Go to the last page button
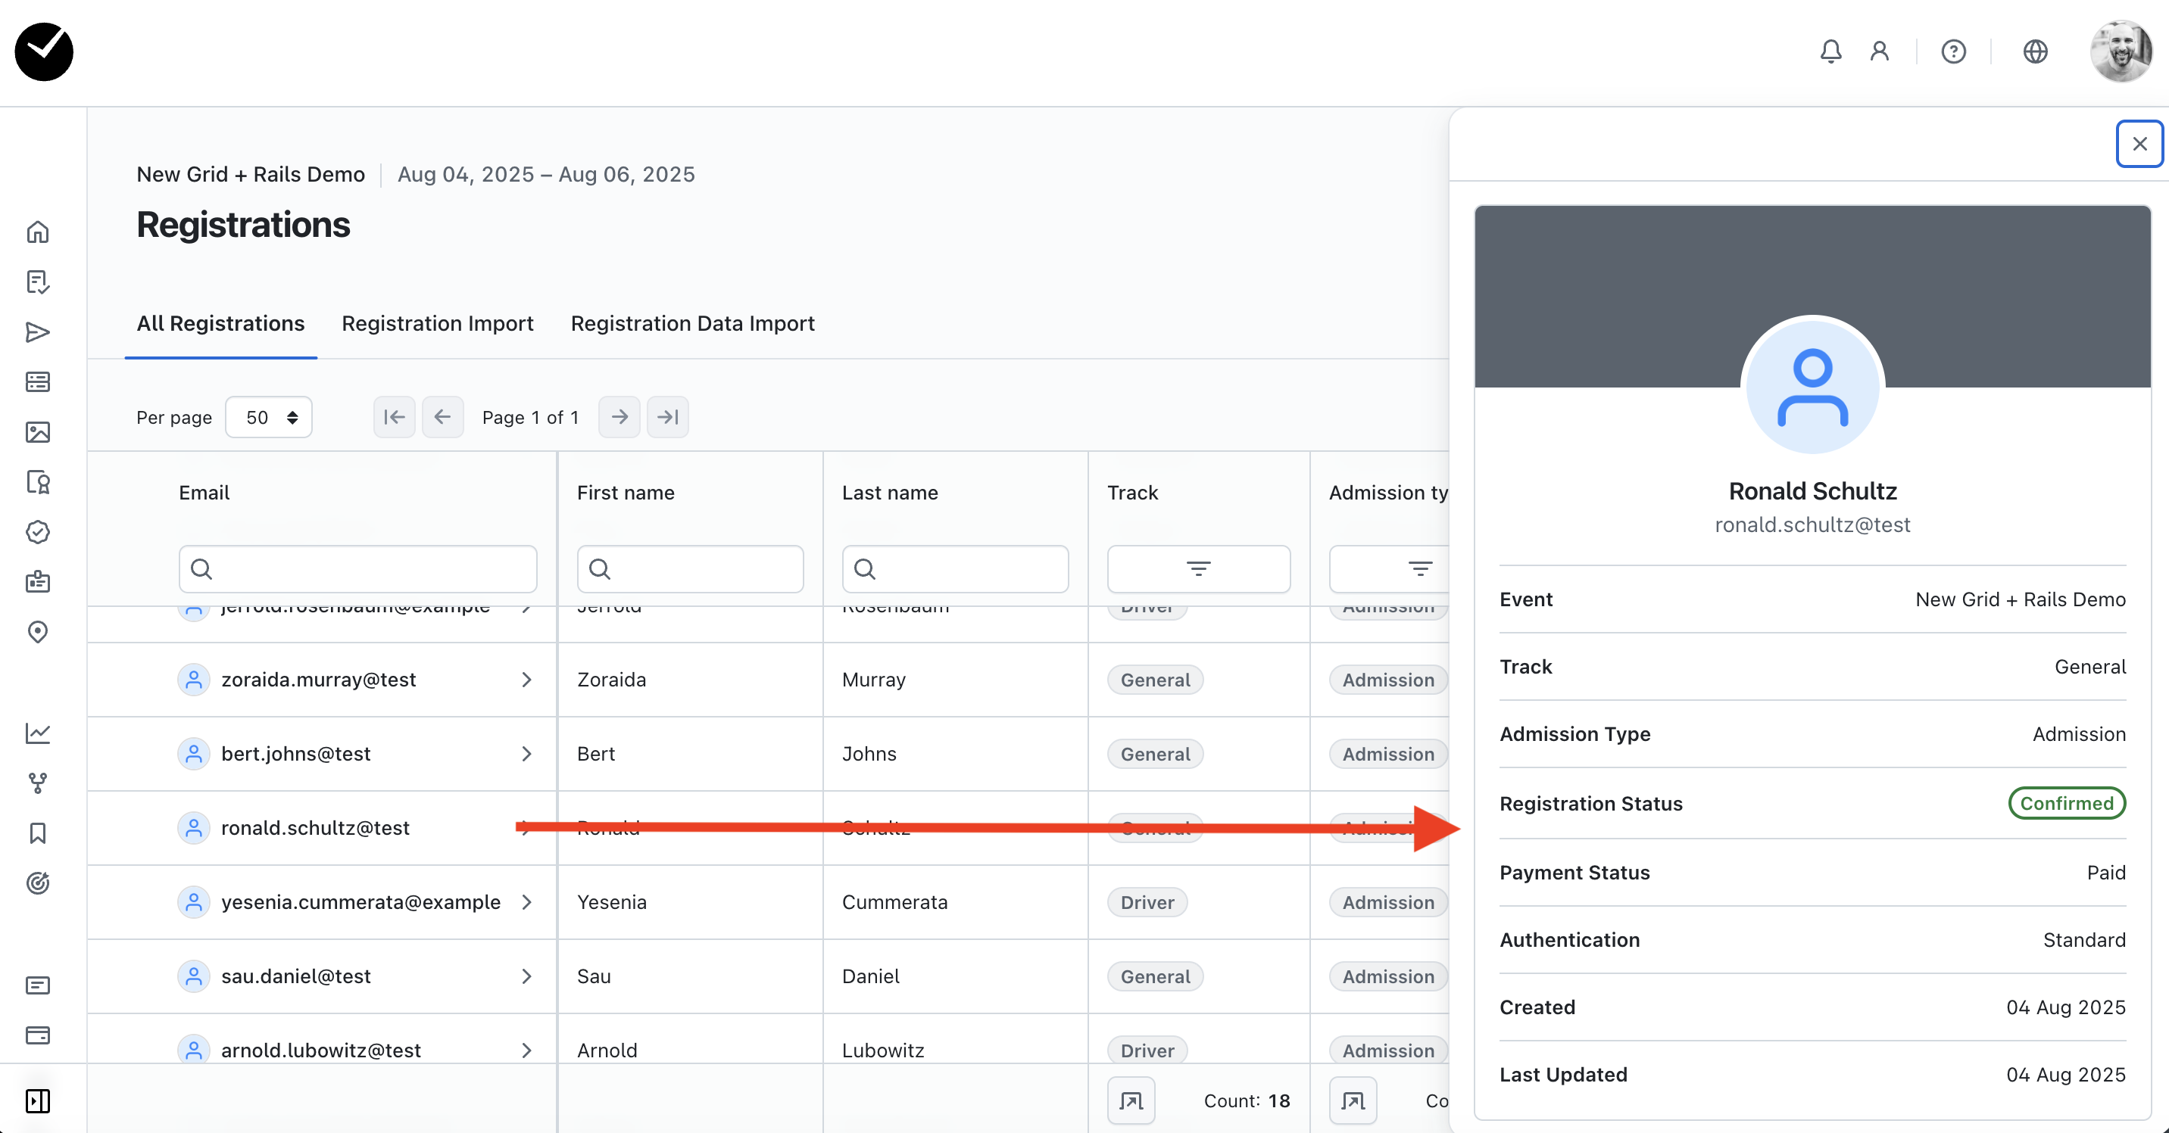Viewport: 2169px width, 1133px height. [667, 418]
